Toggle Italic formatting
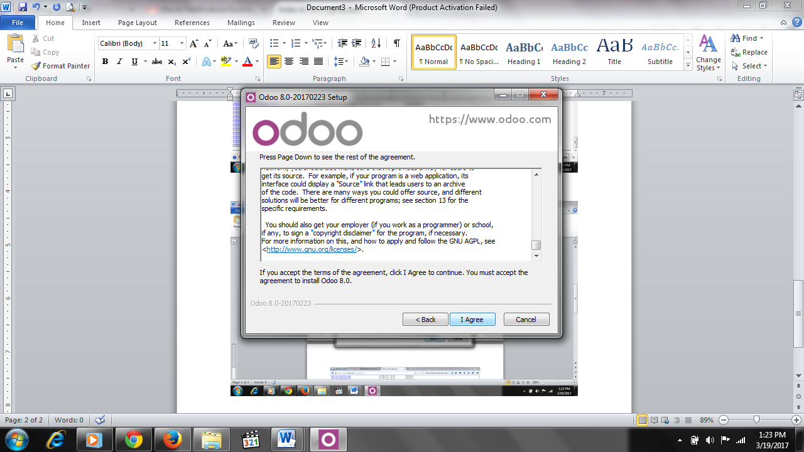Image resolution: width=804 pixels, height=452 pixels. coord(119,62)
